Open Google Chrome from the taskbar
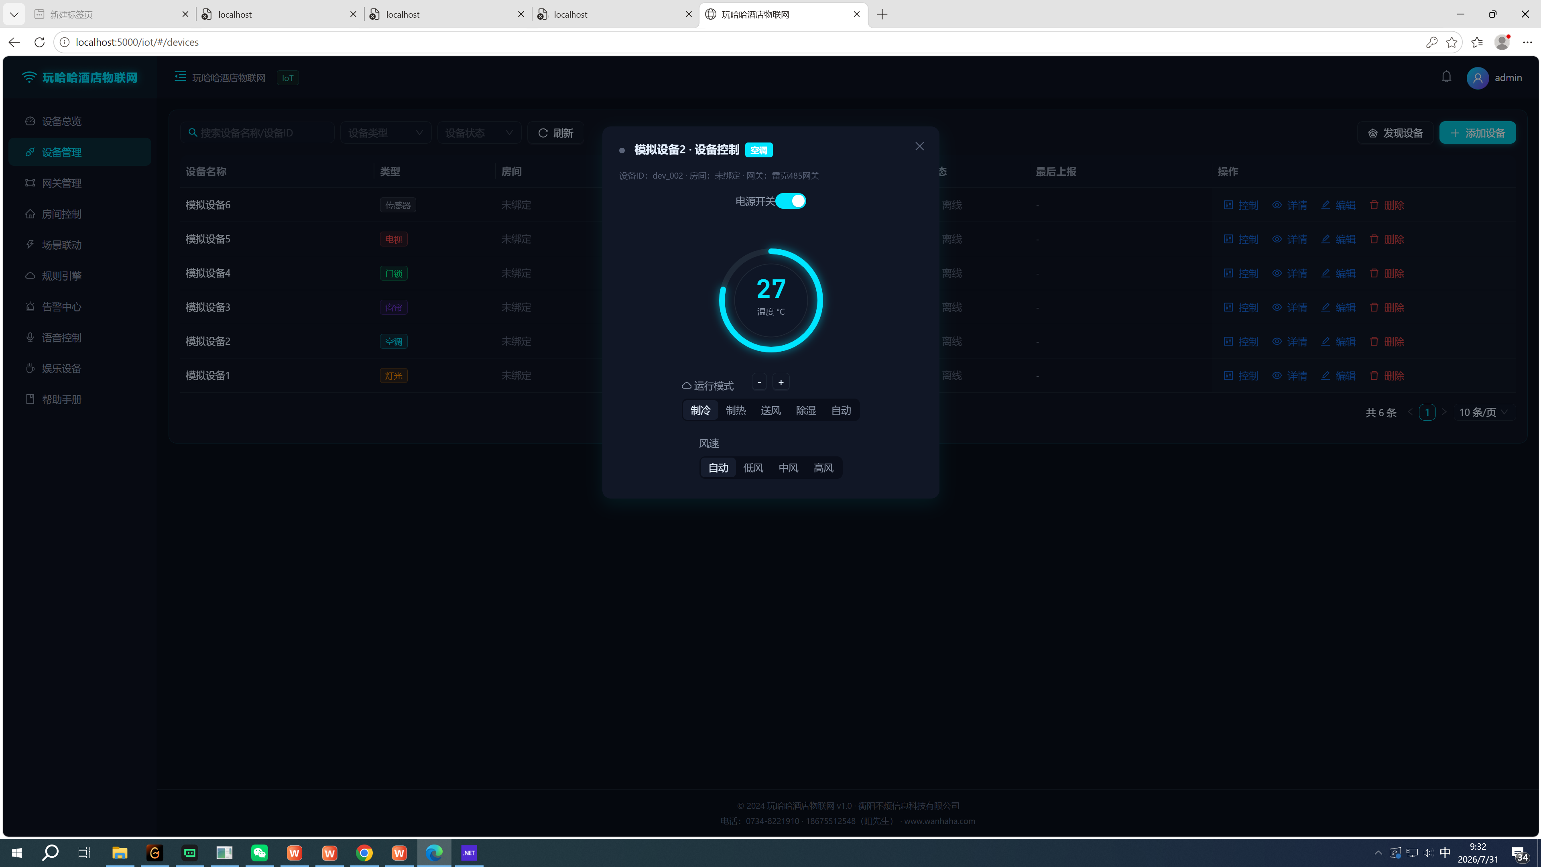Viewport: 1541px width, 867px height. 364,853
